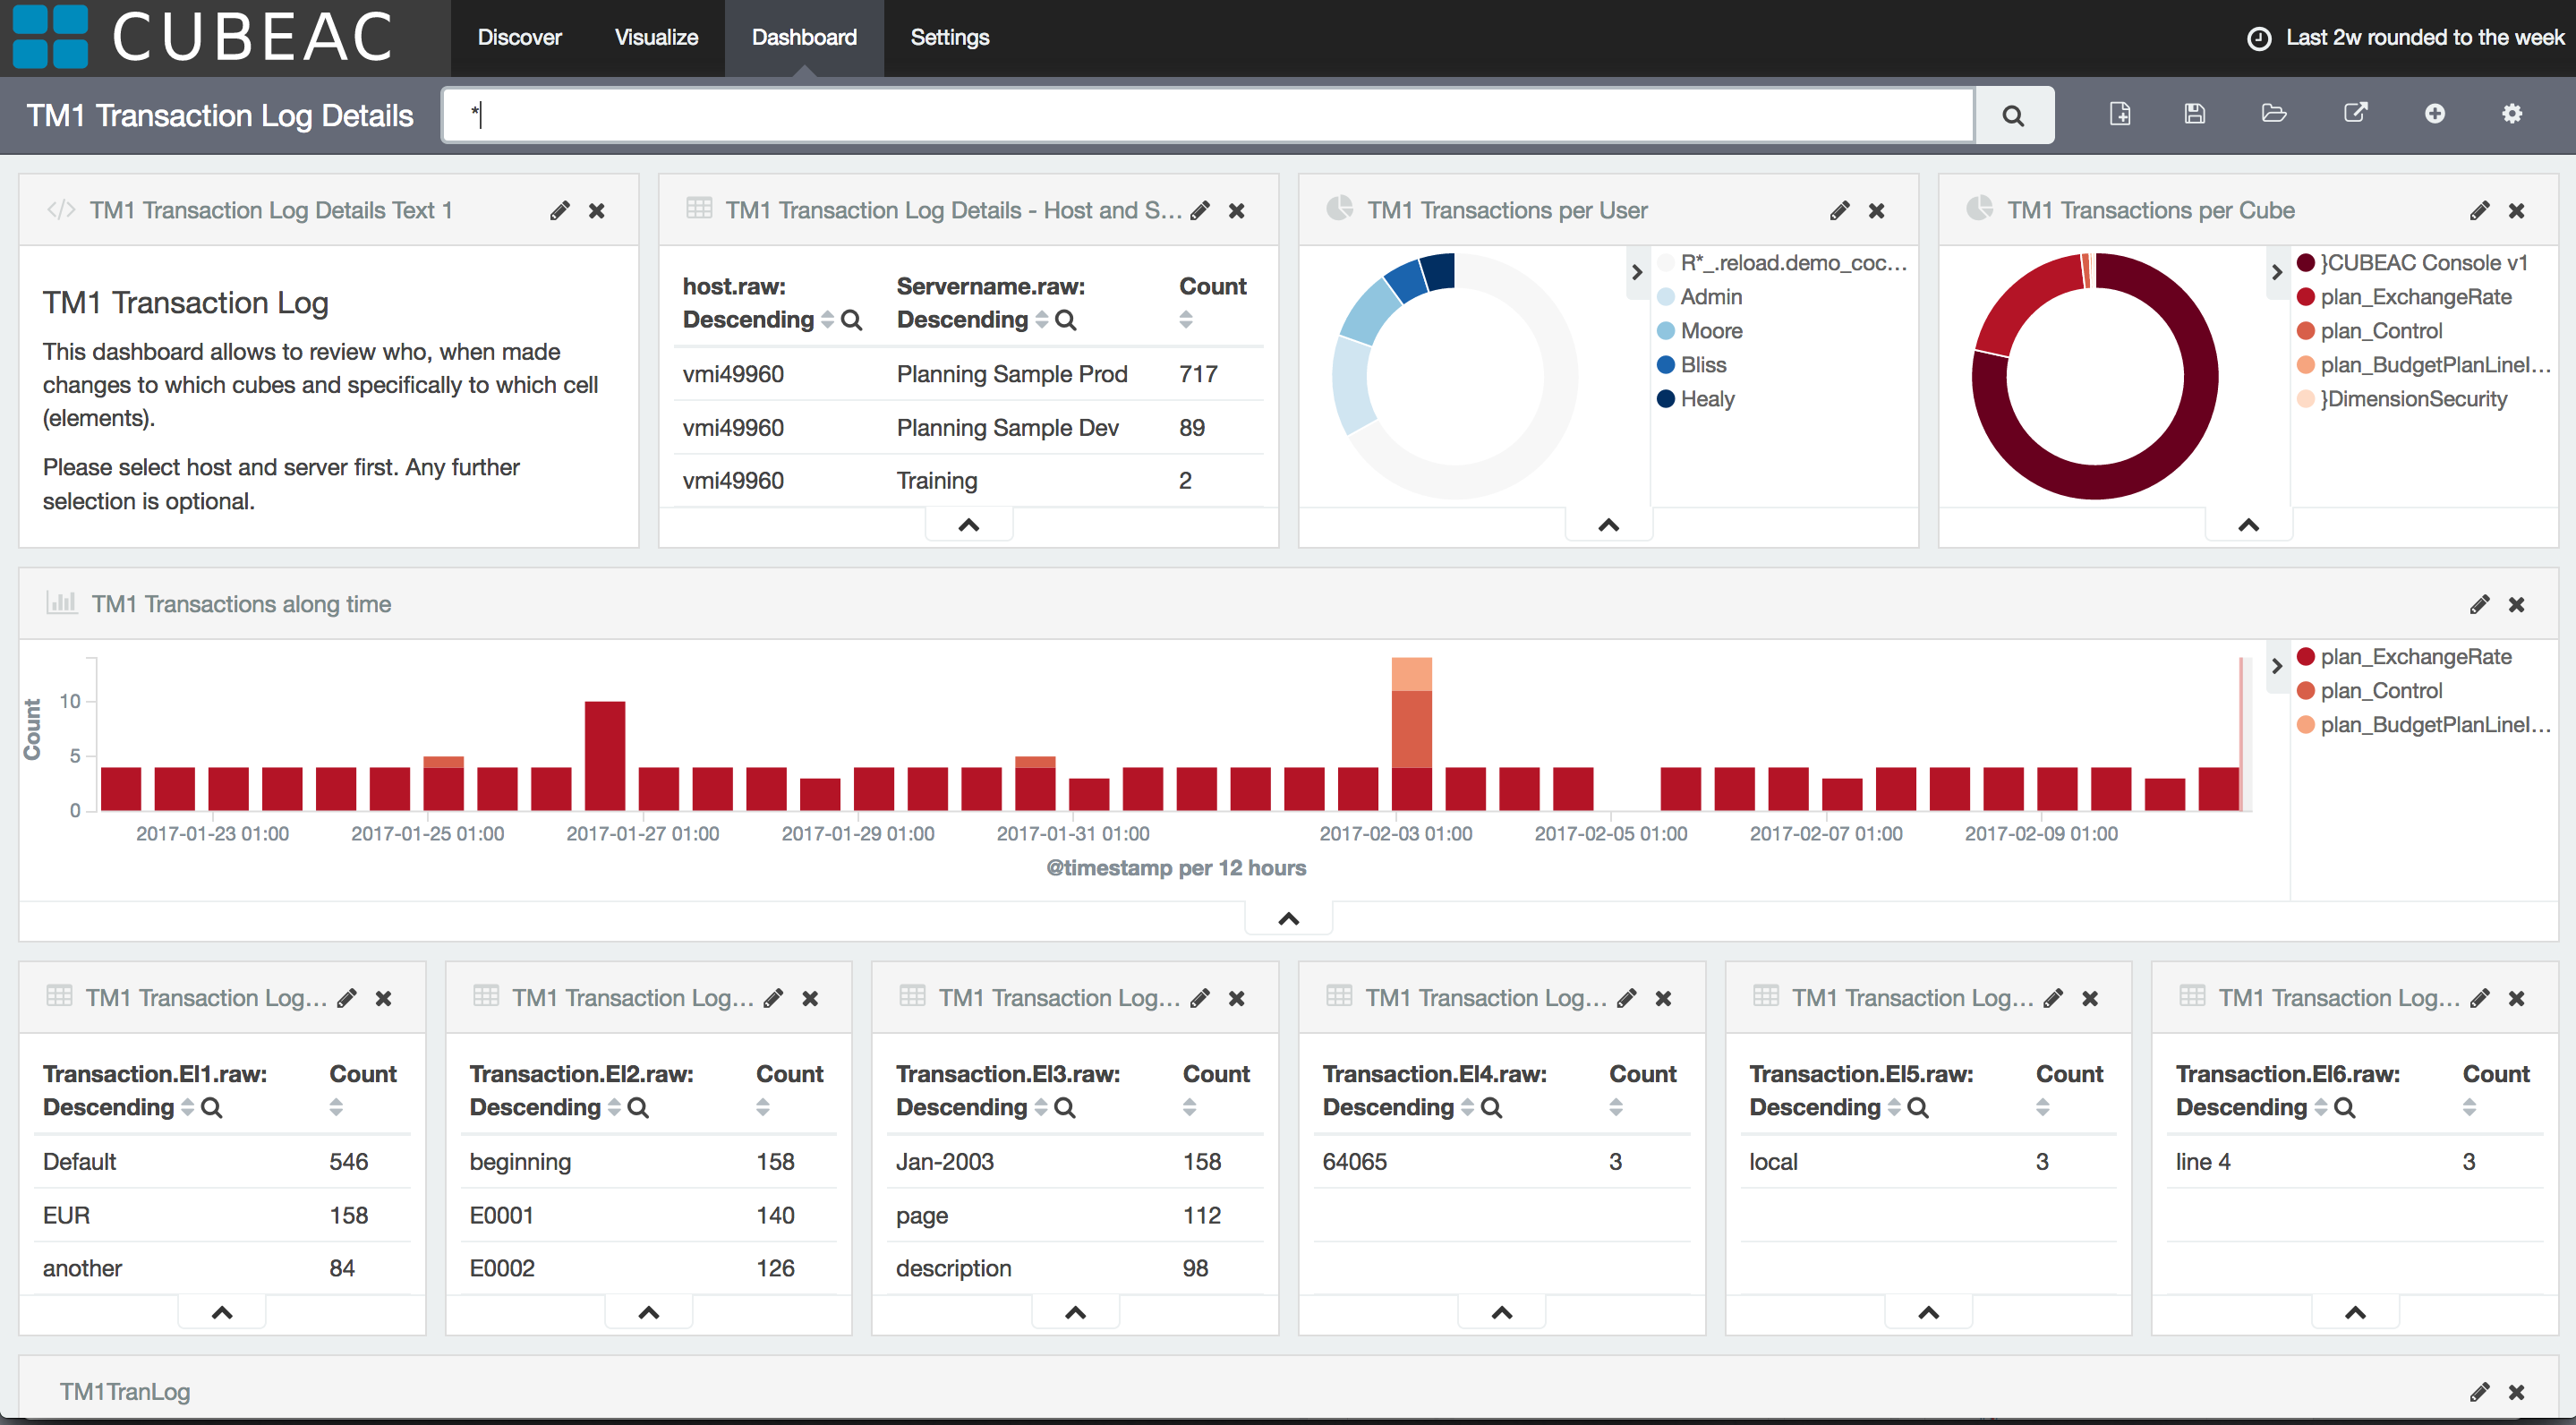The width and height of the screenshot is (2576, 1425).
Task: Select }CUBEAC Console v1 legend color dot
Action: pos(2306,263)
